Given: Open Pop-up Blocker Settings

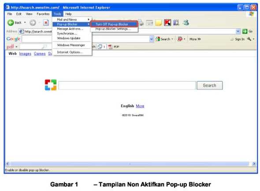Looking at the screenshot, I should (114, 29).
